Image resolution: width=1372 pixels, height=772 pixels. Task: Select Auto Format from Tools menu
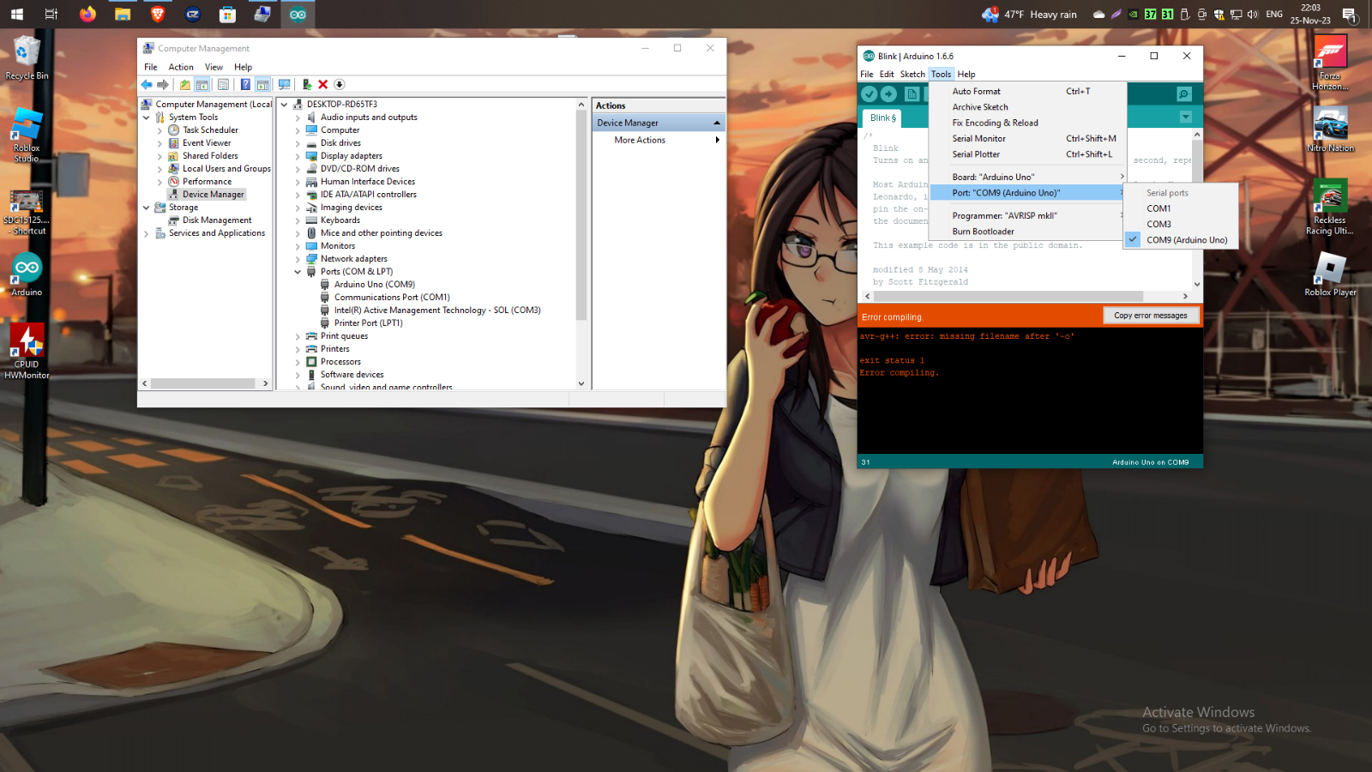(x=1027, y=91)
